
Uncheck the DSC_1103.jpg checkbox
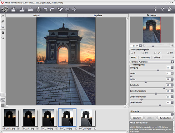(76, 129)
